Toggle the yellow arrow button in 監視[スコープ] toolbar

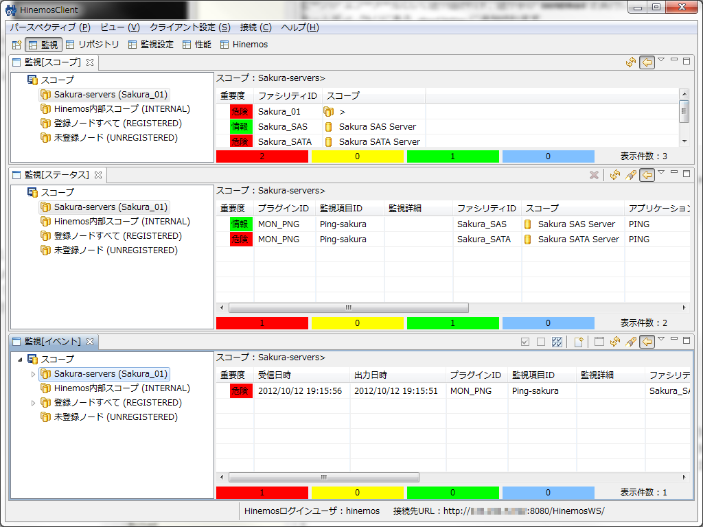[x=647, y=62]
